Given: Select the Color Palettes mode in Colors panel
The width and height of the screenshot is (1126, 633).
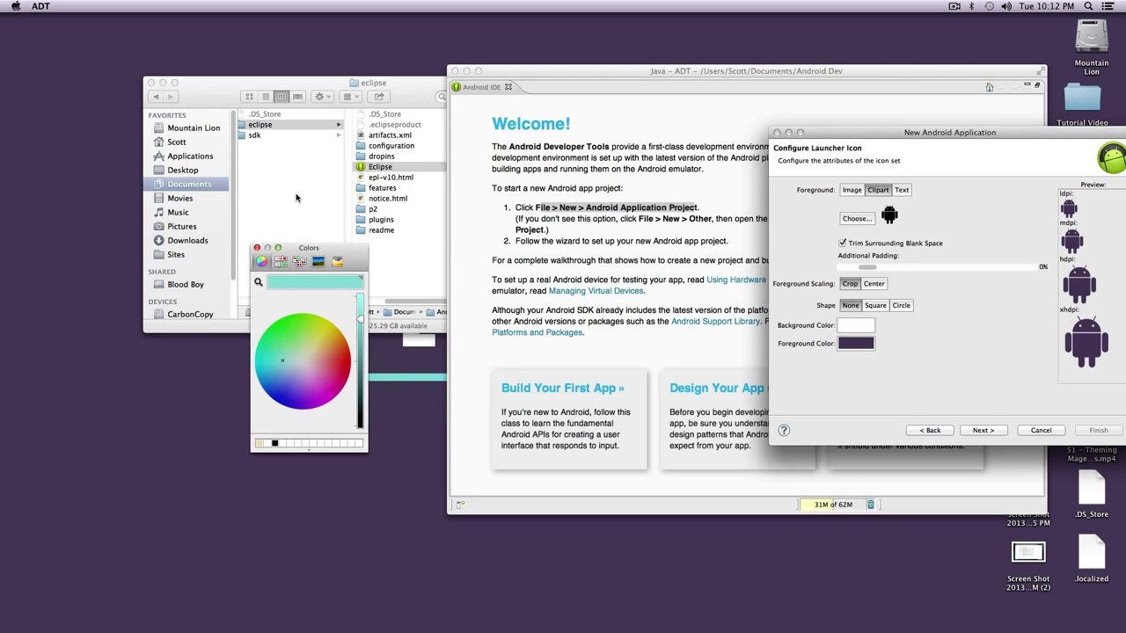Looking at the screenshot, I should pos(299,262).
